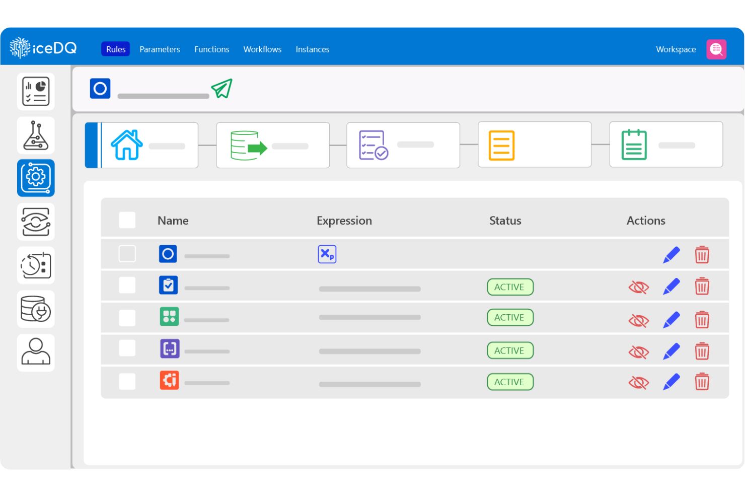Open the green clipboard step card
Image resolution: width=745 pixels, height=497 pixels.
click(x=666, y=145)
